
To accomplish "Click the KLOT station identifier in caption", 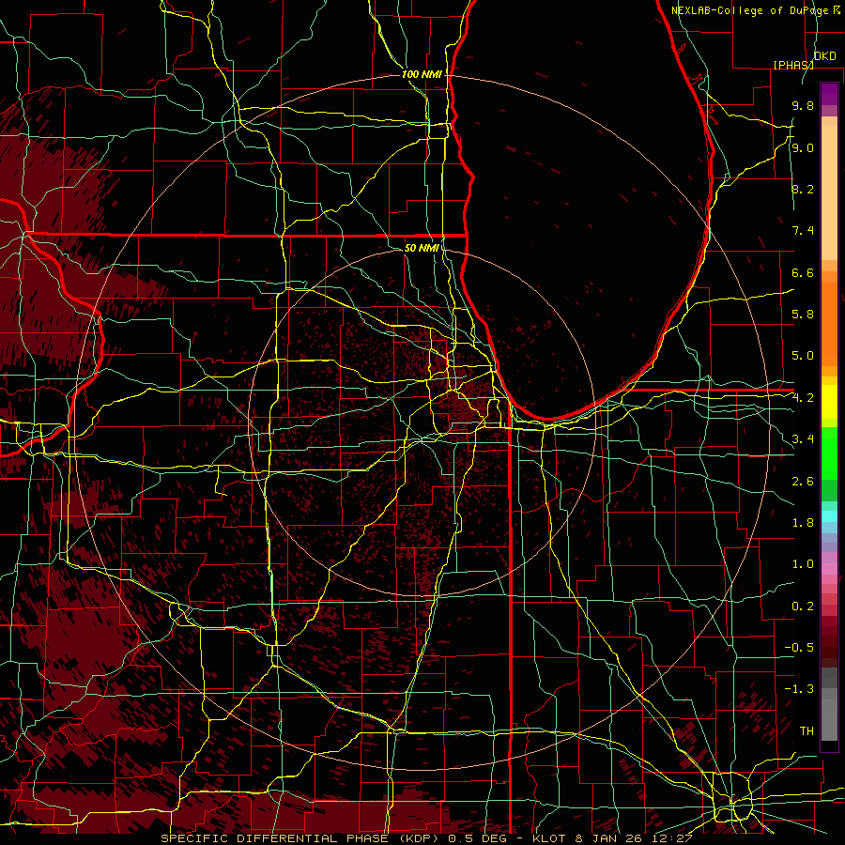I will tap(548, 838).
